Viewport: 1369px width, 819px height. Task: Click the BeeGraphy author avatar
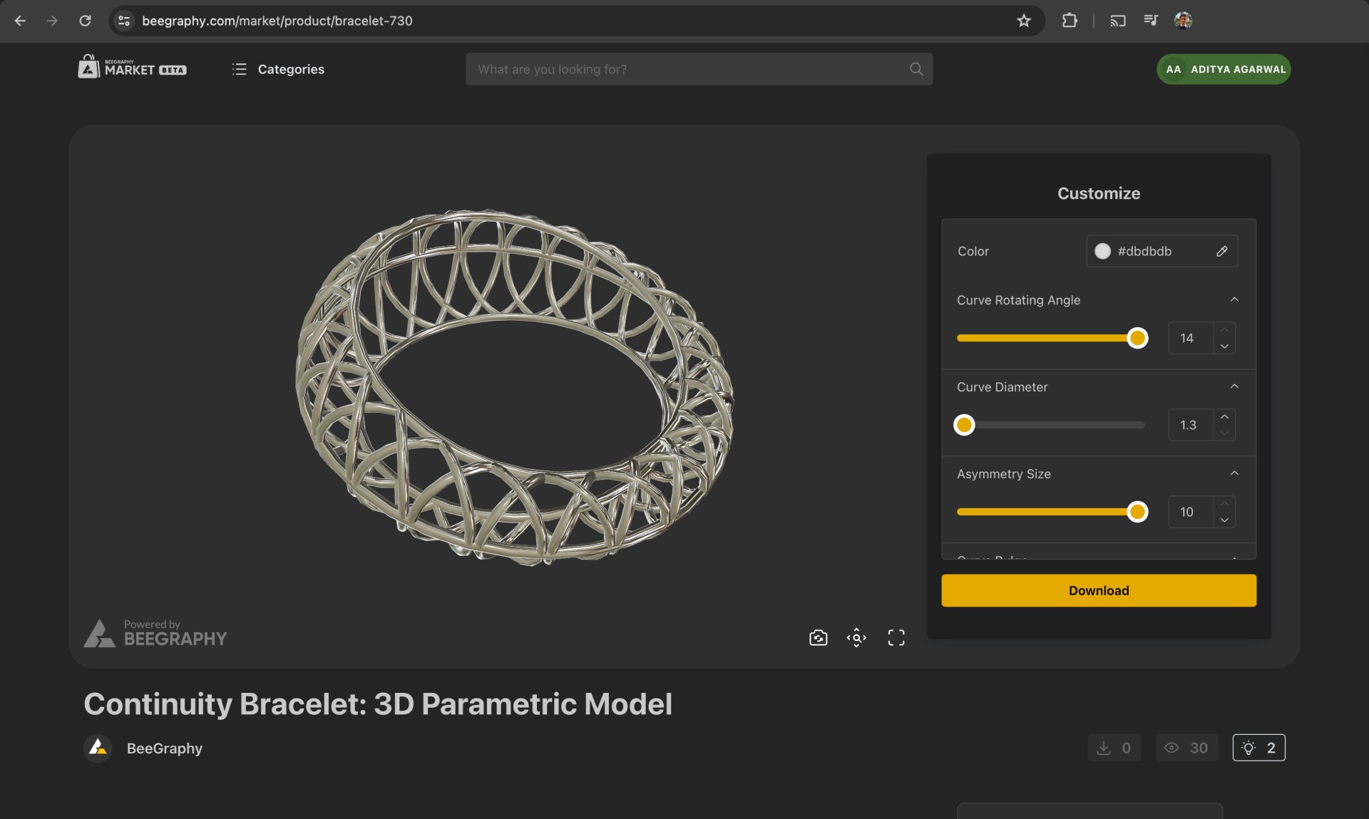pos(98,748)
